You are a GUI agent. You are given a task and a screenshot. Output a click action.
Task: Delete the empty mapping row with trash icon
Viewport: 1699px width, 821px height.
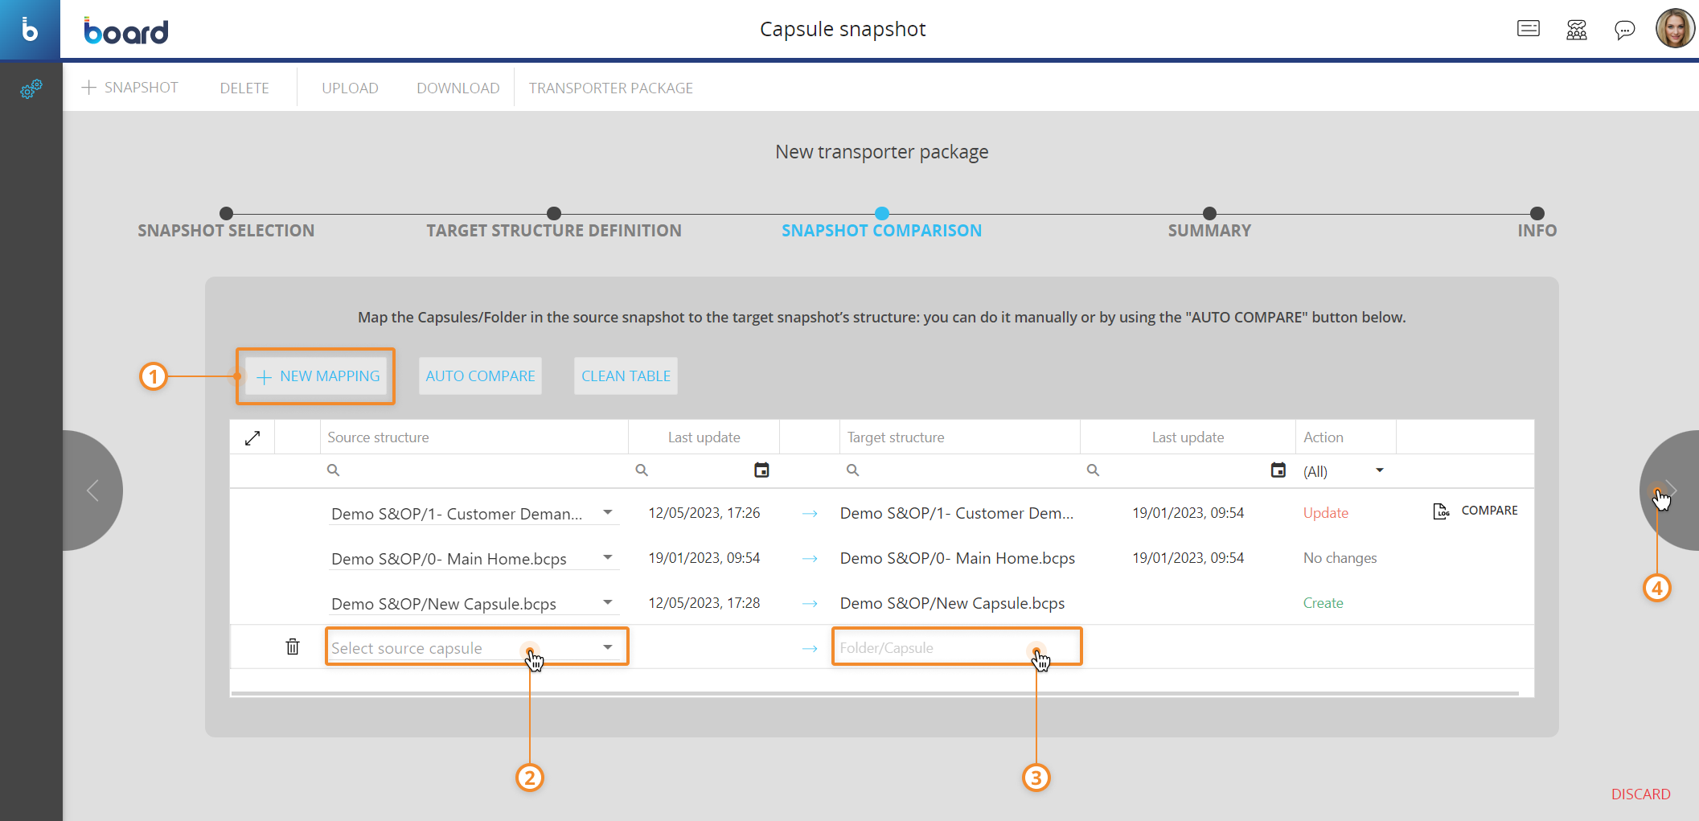pos(293,647)
